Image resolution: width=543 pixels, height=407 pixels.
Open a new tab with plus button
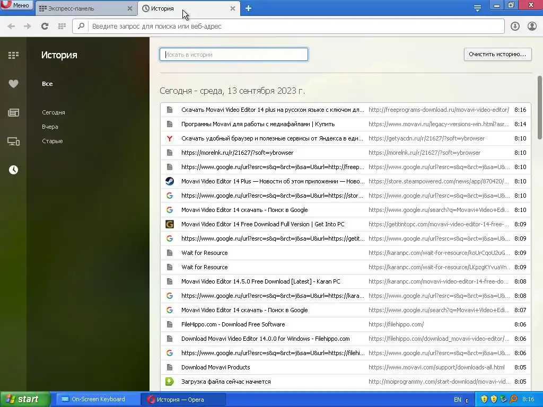tap(248, 8)
